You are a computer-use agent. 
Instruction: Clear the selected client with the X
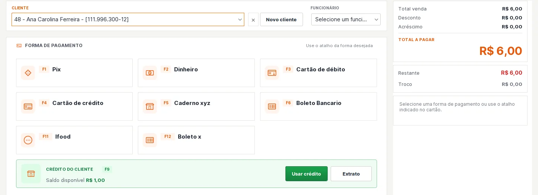click(253, 20)
